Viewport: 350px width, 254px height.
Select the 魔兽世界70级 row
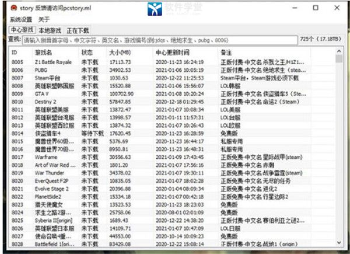click(171, 149)
